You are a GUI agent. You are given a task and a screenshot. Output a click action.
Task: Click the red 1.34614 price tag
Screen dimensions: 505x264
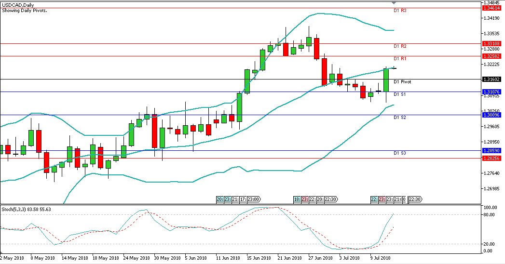492,8
